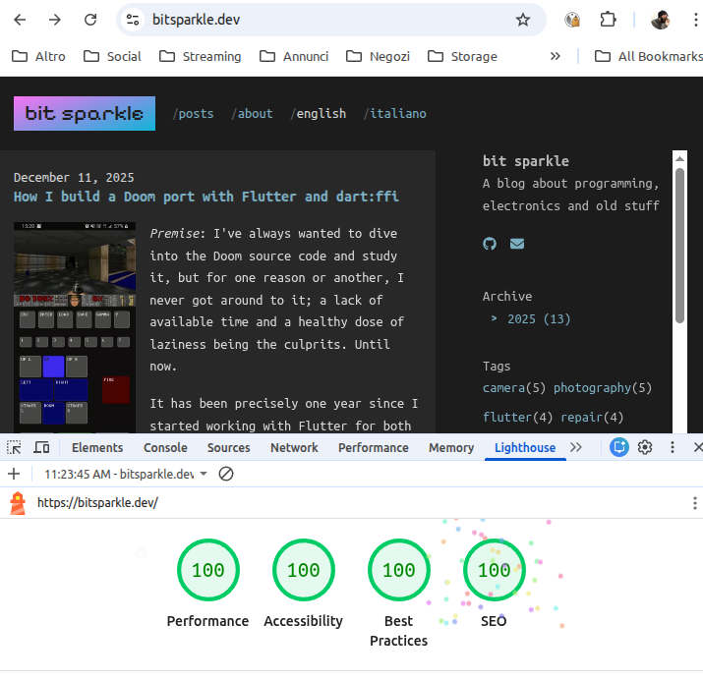Click the scrollbar up arrow

[x=679, y=158]
